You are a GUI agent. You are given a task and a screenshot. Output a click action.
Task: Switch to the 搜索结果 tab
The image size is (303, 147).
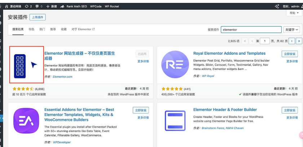click(18, 29)
